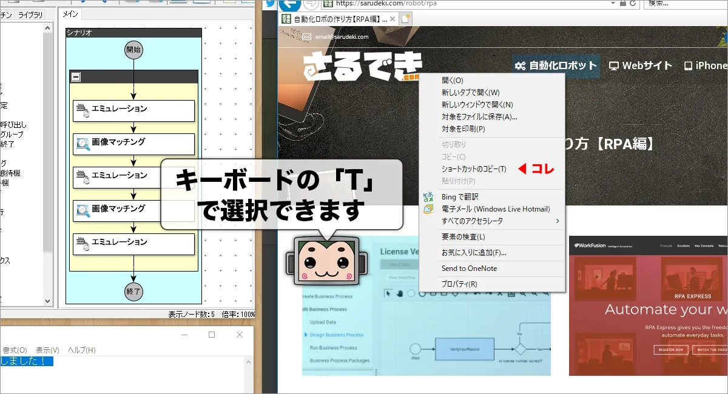Click the 倍率:100% status text
728x394 pixels.
(x=239, y=315)
